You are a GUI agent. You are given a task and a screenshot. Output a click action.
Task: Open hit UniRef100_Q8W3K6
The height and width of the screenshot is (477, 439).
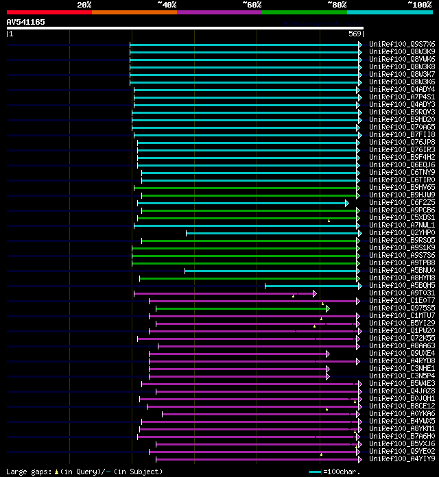pyautogui.click(x=402, y=82)
